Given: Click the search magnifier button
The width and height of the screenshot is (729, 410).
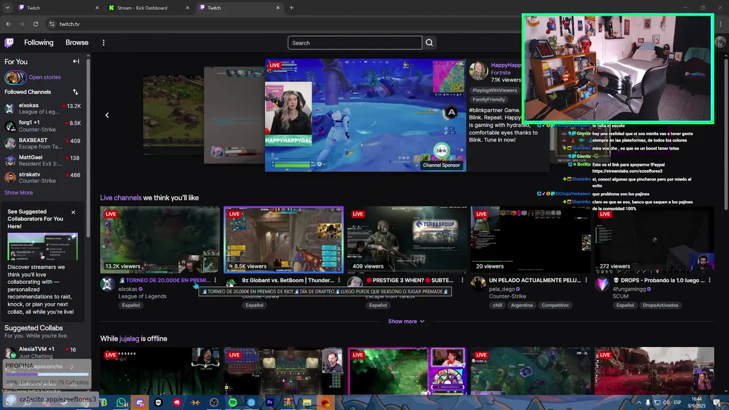Looking at the screenshot, I should [429, 43].
